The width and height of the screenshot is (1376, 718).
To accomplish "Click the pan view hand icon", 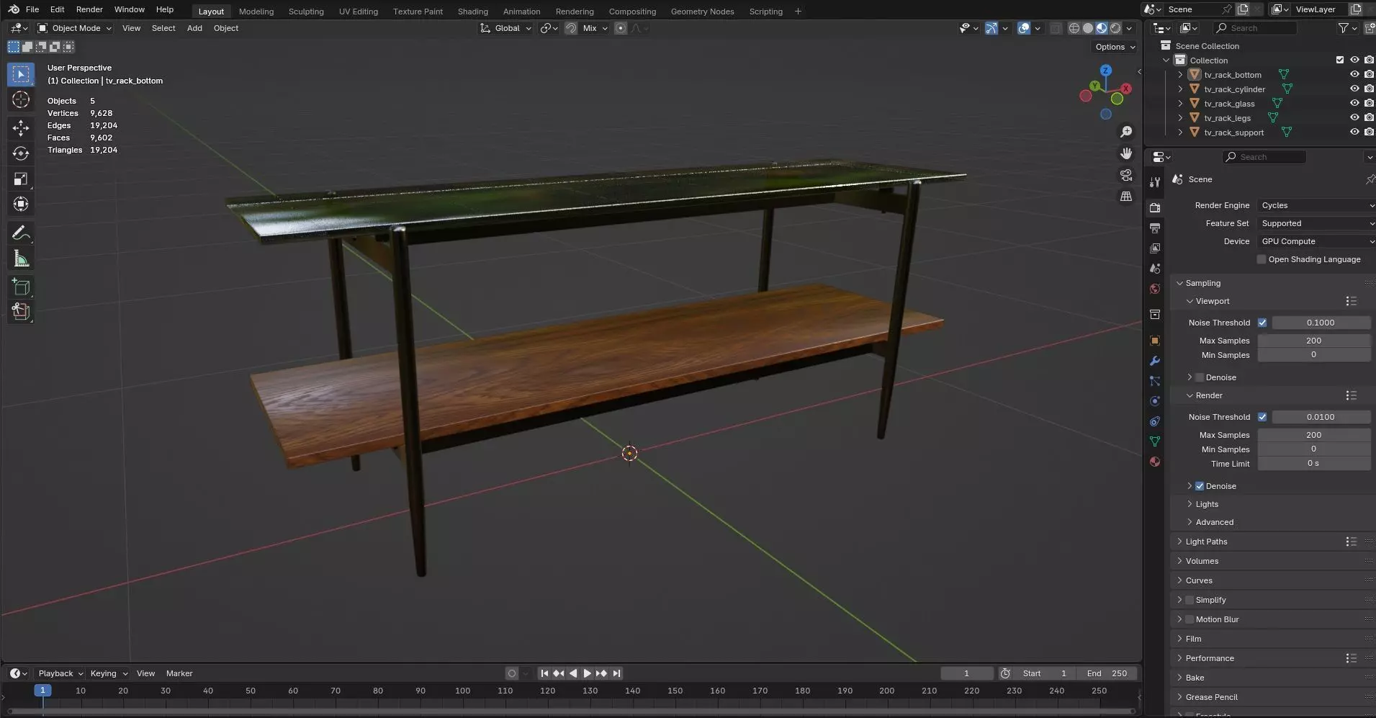I will point(1126,153).
